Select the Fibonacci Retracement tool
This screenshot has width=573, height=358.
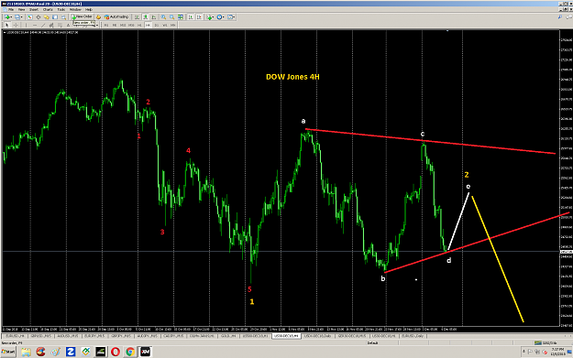pos(60,25)
